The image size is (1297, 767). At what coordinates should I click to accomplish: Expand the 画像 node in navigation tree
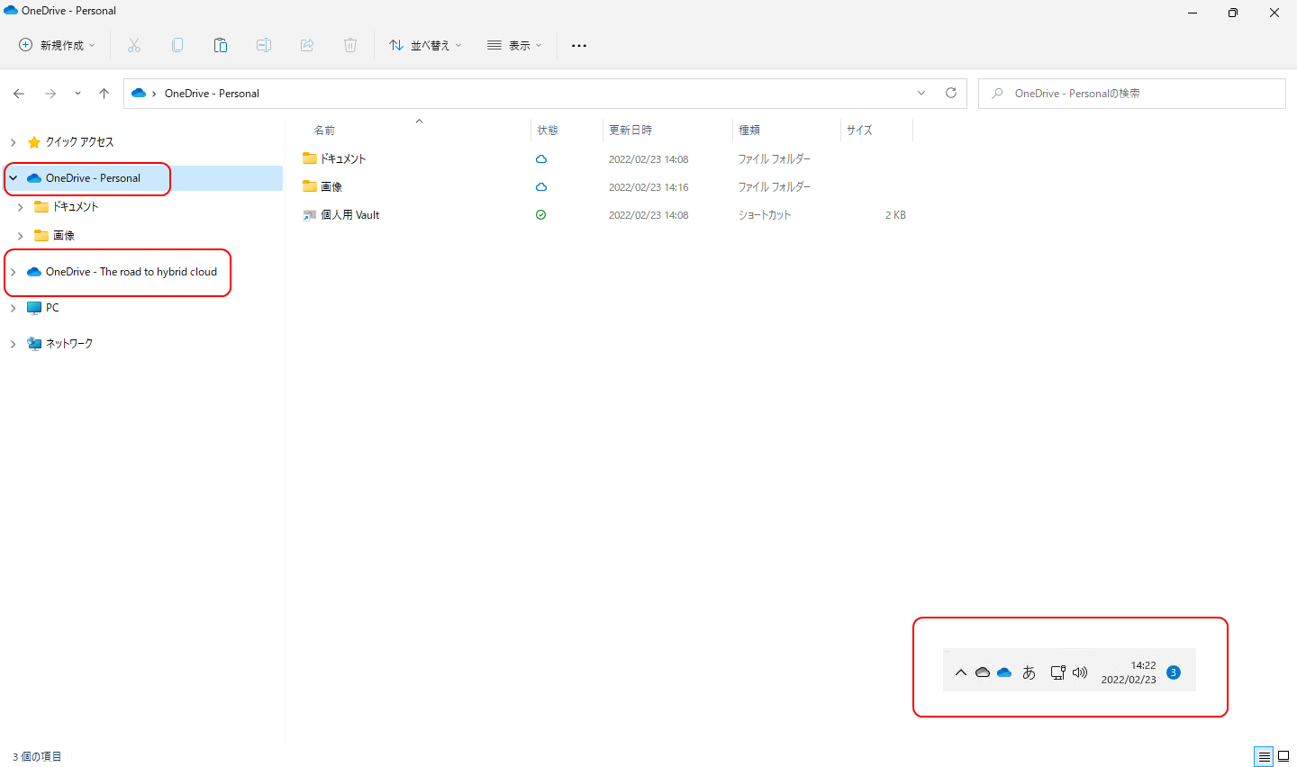point(20,236)
